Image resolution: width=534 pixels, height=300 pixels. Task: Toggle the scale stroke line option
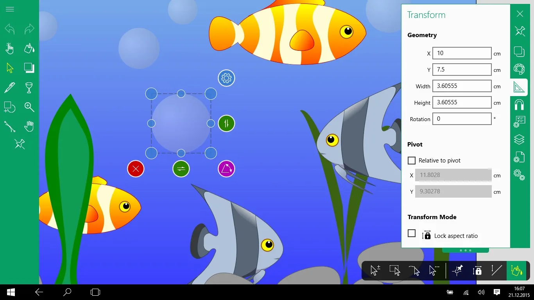tap(496, 270)
